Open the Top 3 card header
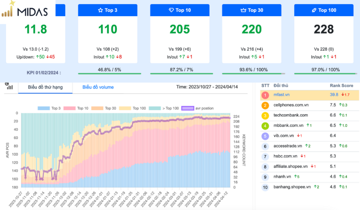 click(108, 10)
